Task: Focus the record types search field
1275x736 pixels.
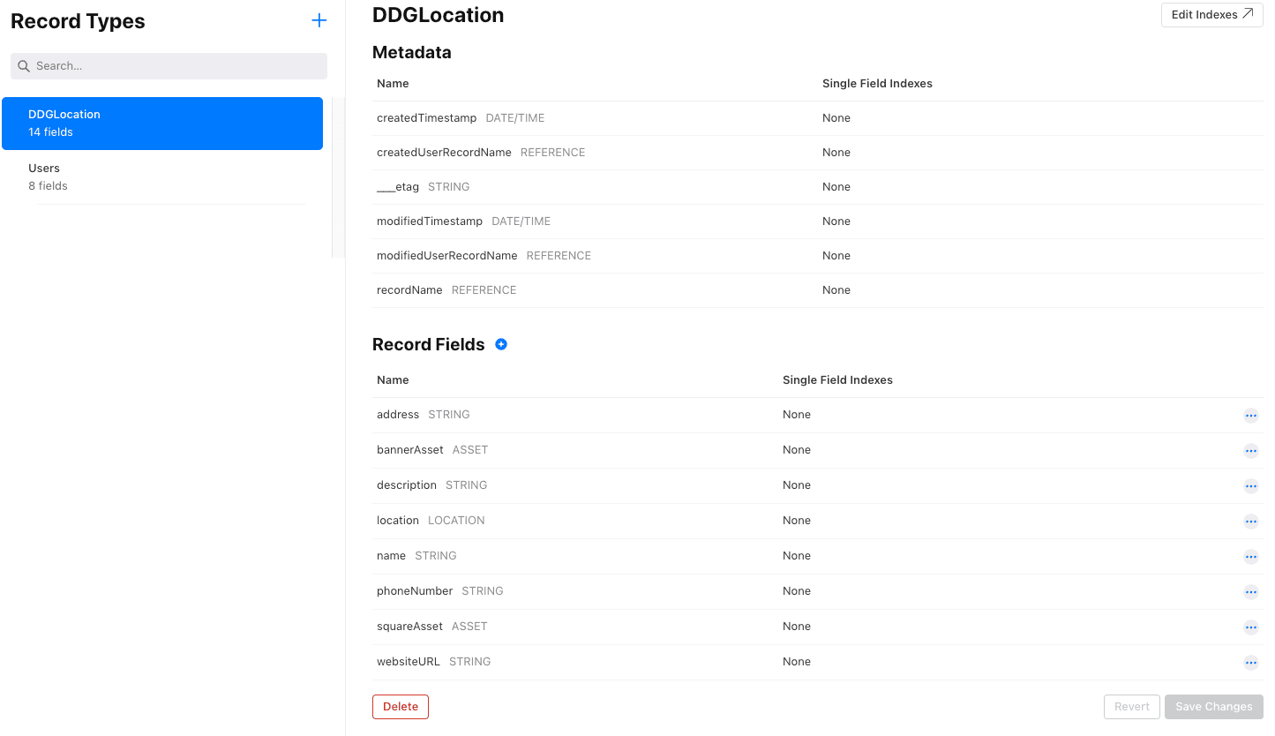Action: pos(169,66)
